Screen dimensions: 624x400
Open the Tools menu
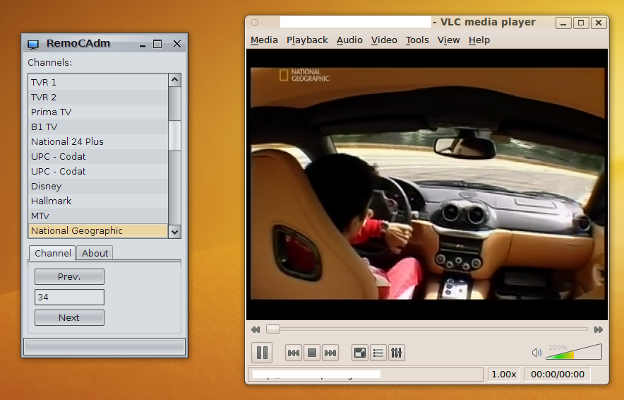click(417, 40)
